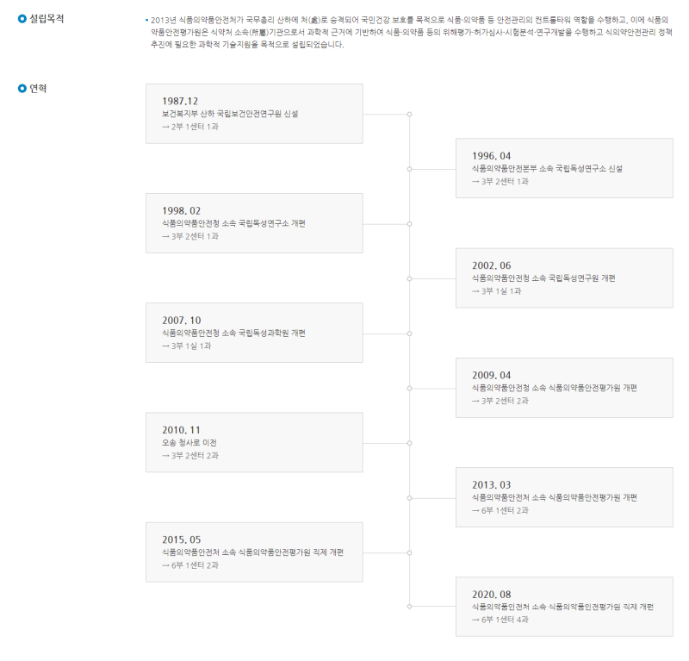Click the 1998. 02 timeline entry box
Screen dimensions: 689x661
click(254, 223)
